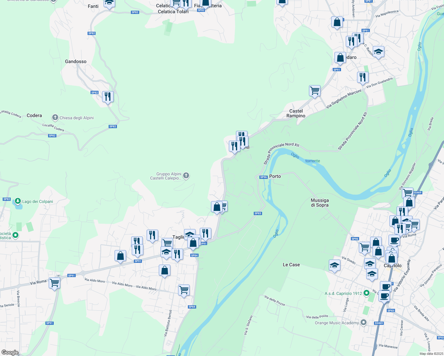This screenshot has height=356, width=444.
Task: Select the Gandosso place label
Action: pos(76,61)
